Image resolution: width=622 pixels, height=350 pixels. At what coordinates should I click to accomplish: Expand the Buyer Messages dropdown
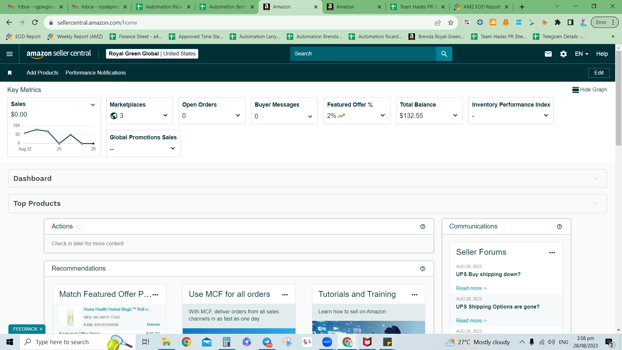tap(310, 117)
